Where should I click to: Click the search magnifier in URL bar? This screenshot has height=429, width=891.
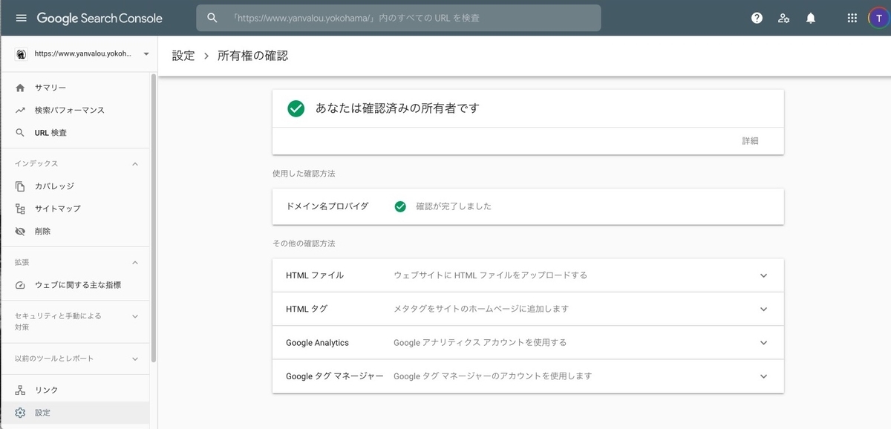(212, 18)
